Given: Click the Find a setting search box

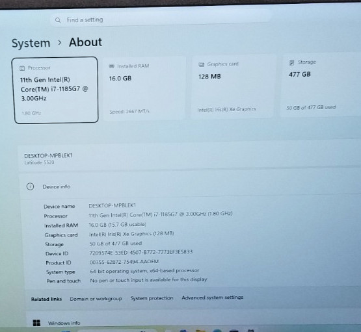Looking at the screenshot, I should 161,19.
